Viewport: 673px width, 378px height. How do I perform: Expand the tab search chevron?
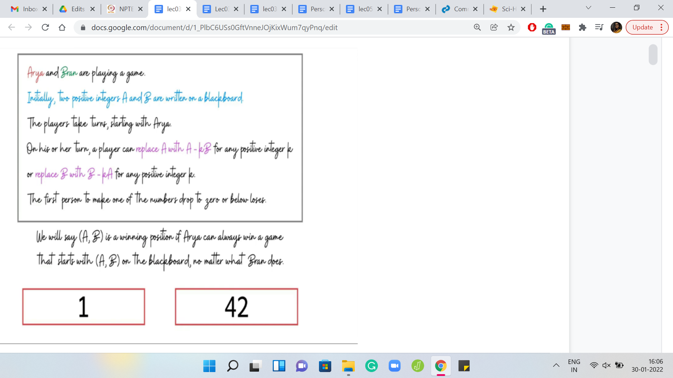(x=589, y=8)
